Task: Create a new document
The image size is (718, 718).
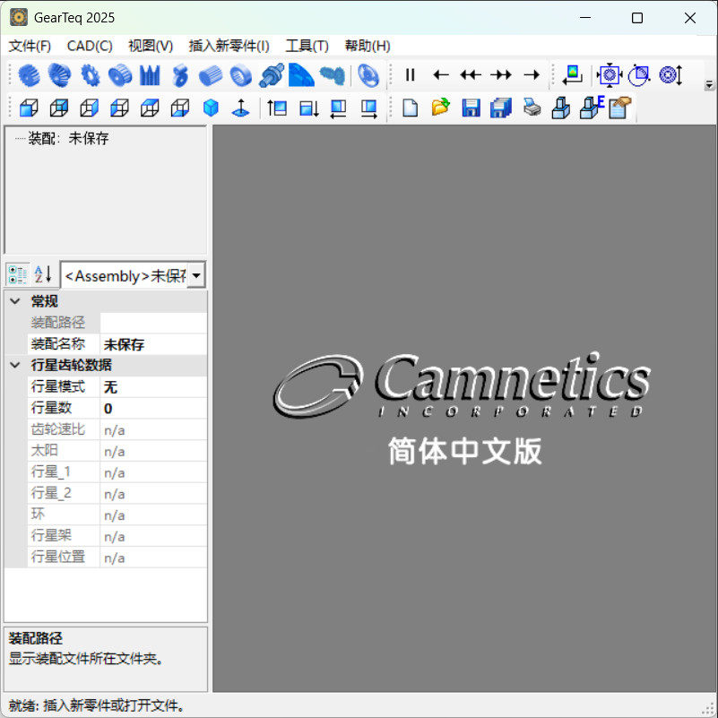Action: [411, 108]
